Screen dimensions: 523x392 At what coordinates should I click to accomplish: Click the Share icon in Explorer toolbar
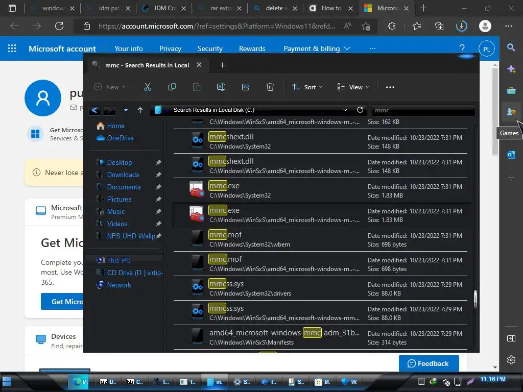coord(246,87)
